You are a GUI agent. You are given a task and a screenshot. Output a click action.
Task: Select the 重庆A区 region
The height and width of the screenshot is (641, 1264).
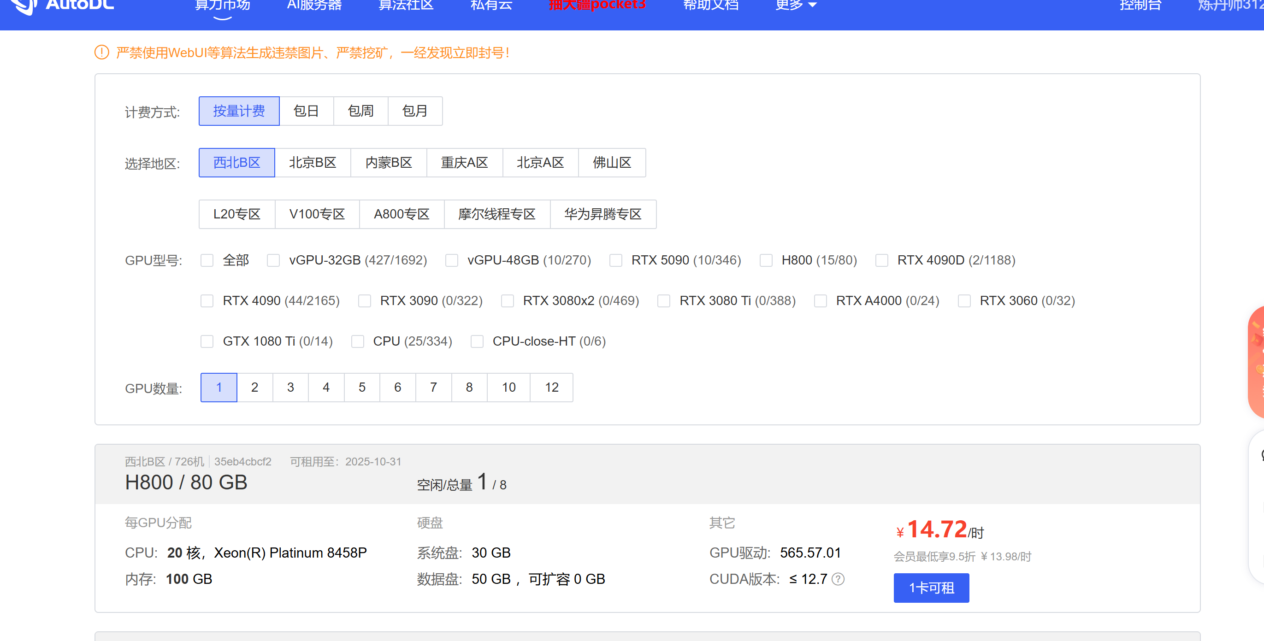(465, 163)
